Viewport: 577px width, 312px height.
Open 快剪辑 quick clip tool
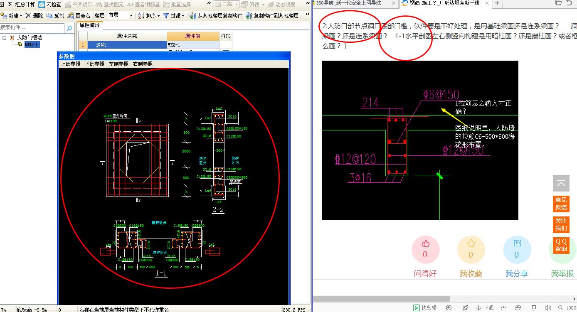click(424, 308)
